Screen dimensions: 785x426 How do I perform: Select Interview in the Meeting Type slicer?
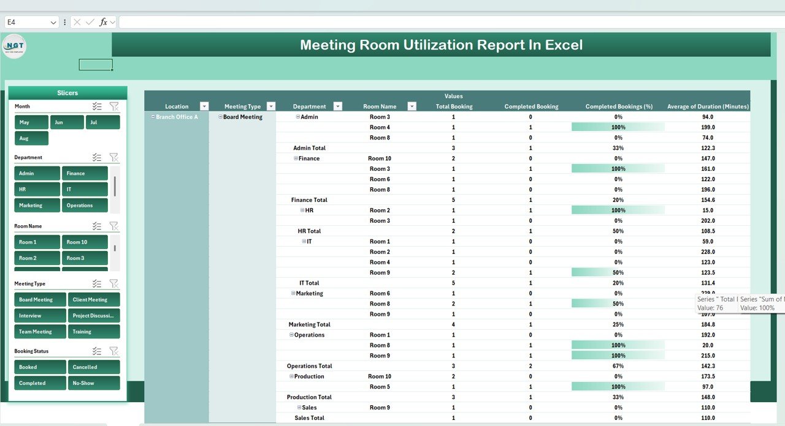point(39,315)
